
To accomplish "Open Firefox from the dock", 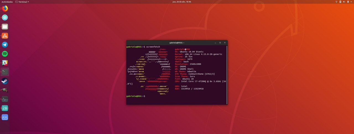I will pyautogui.click(x=5, y=9).
